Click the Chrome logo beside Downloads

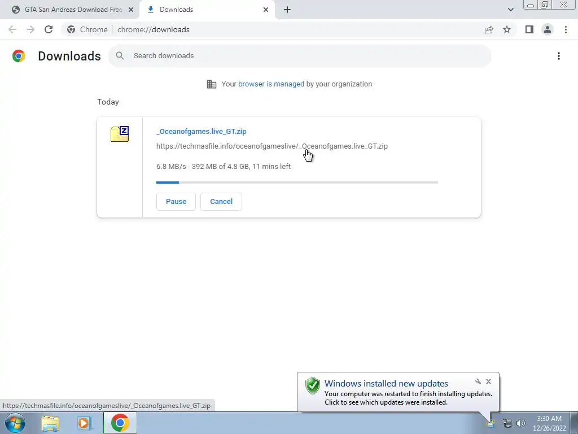[19, 56]
